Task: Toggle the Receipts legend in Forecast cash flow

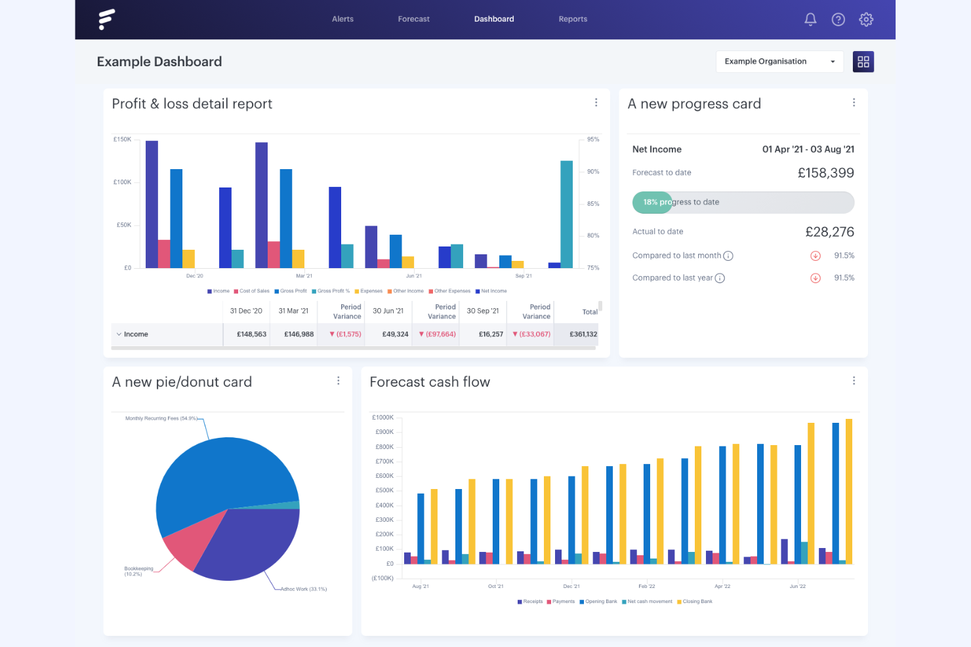Action: click(530, 601)
